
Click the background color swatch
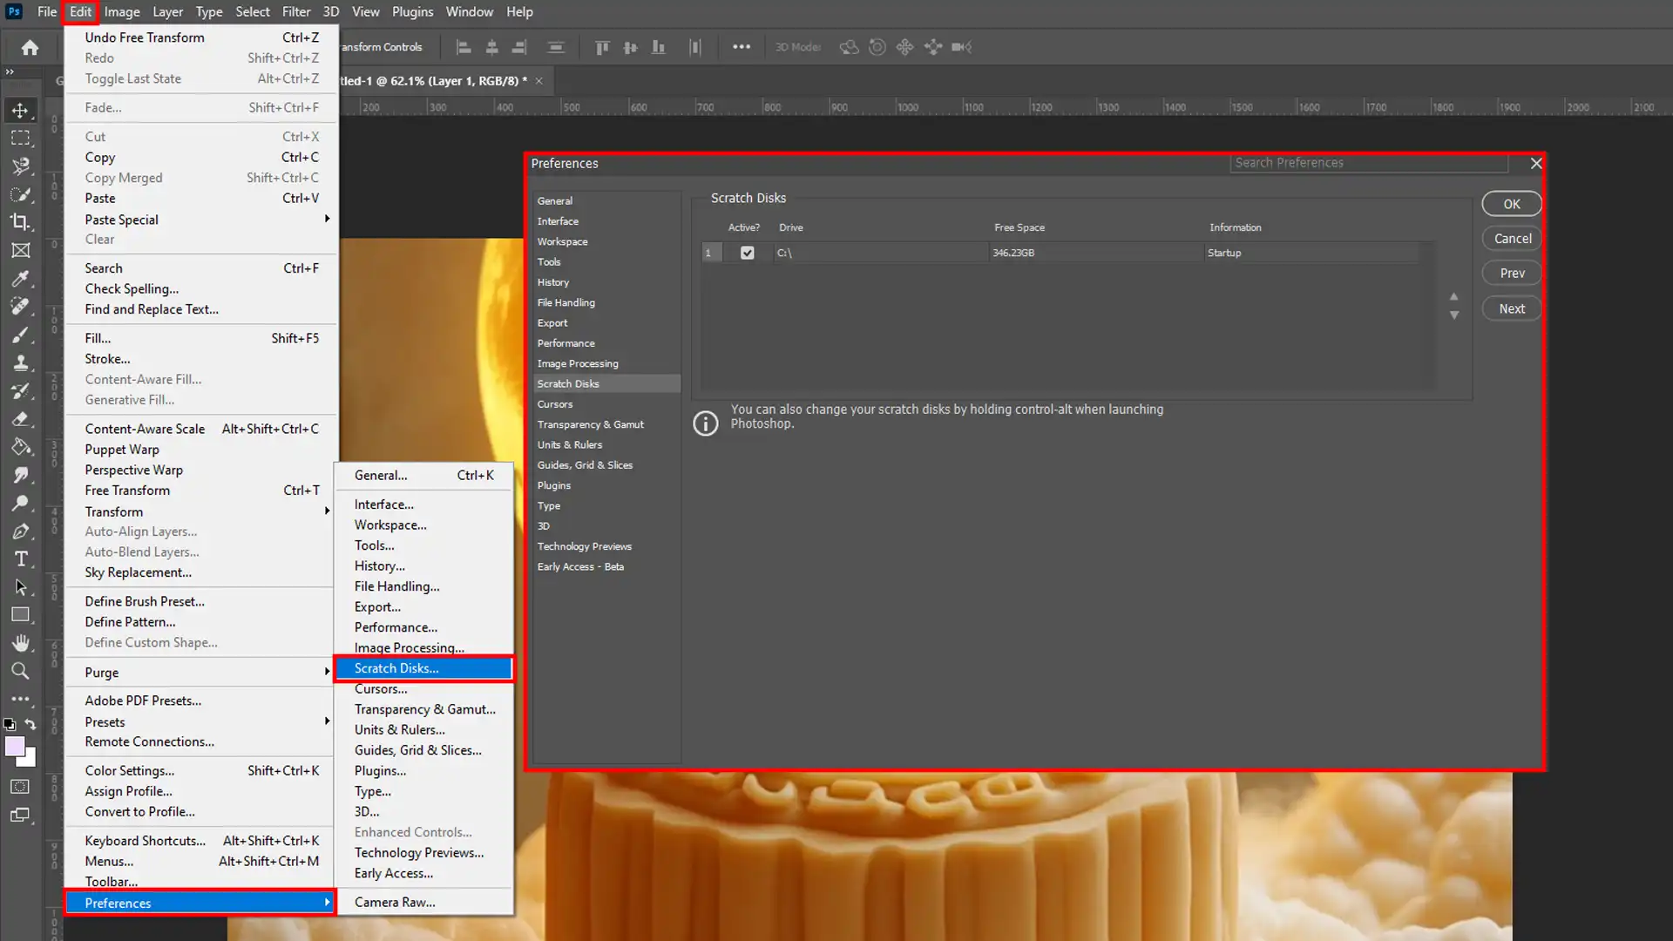pyautogui.click(x=30, y=760)
